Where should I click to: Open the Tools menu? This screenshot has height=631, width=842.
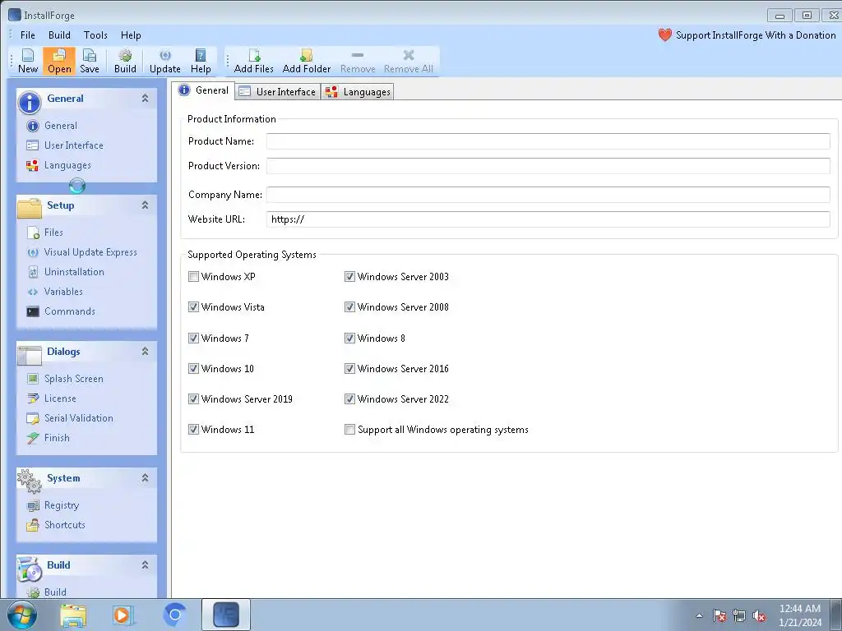point(95,35)
